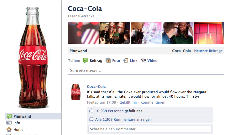This screenshot has width=228, height=135.
Task: Click the Schreib etwas post field
Action: pos(146,70)
